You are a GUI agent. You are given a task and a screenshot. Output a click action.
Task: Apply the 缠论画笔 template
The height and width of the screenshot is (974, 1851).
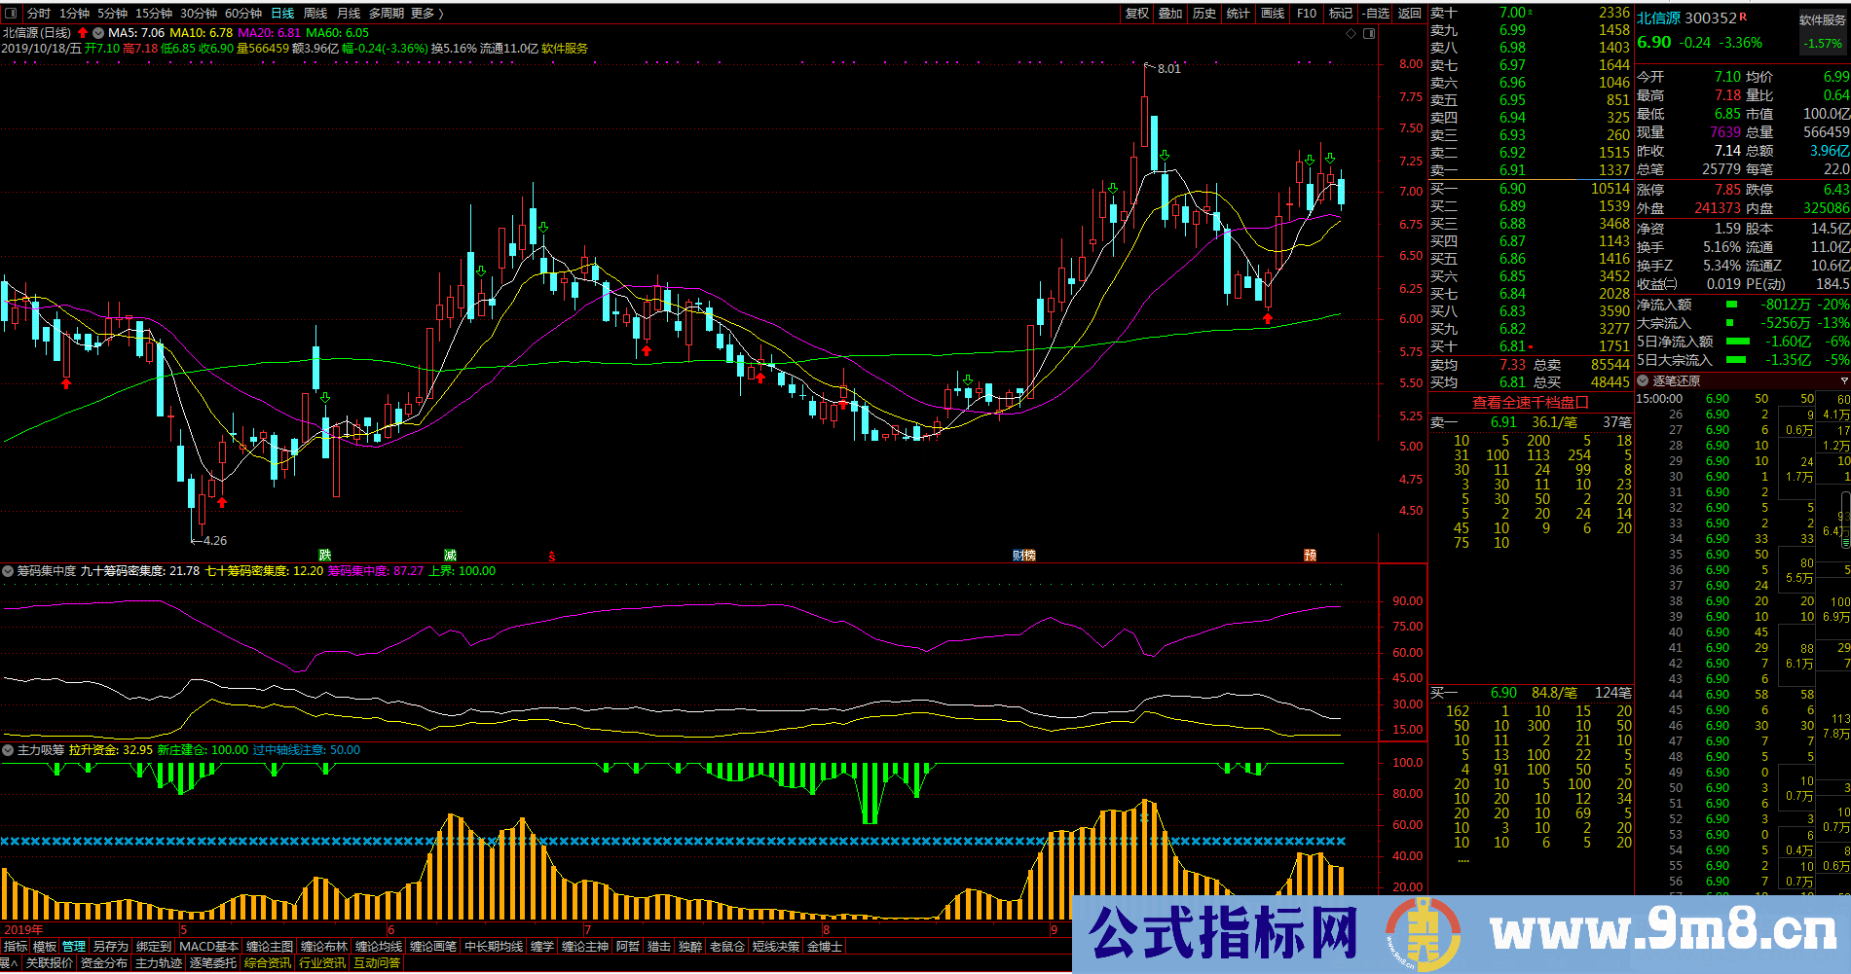[433, 946]
